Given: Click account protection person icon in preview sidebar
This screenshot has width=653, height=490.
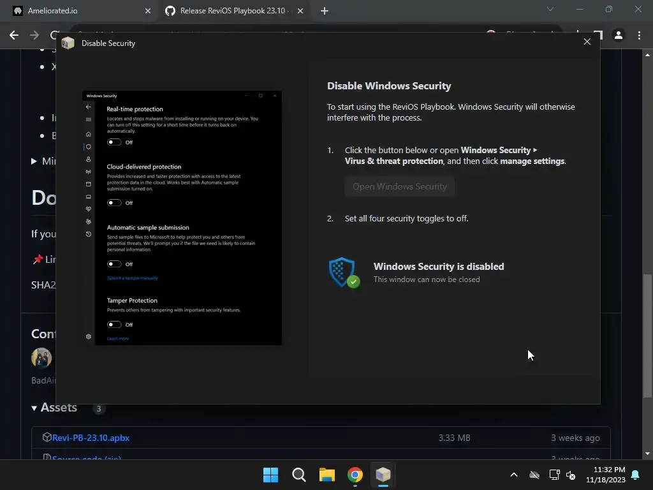Looking at the screenshot, I should 88,159.
